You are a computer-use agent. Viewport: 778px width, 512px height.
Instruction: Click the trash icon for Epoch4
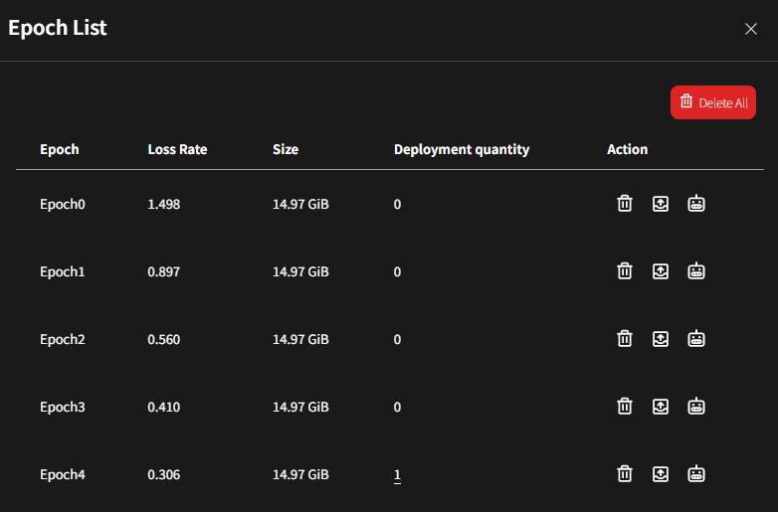[624, 474]
